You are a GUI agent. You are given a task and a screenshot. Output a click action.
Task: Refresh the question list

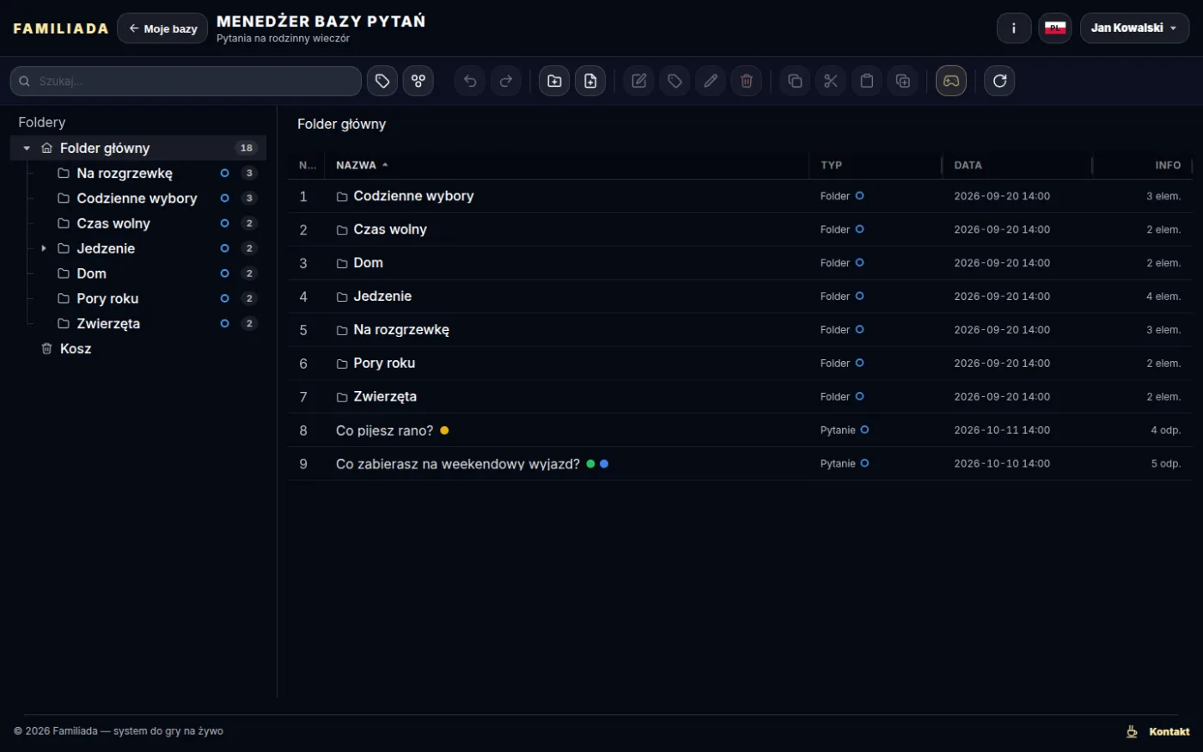coord(999,81)
